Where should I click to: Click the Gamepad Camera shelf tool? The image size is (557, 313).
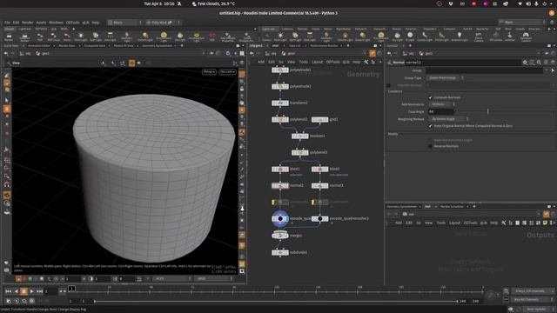(x=526, y=37)
